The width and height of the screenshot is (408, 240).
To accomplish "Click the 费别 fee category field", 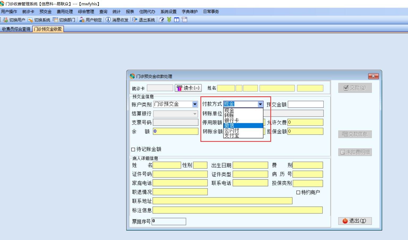I will coord(308,165).
